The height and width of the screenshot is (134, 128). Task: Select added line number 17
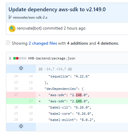[x=31, y=101]
